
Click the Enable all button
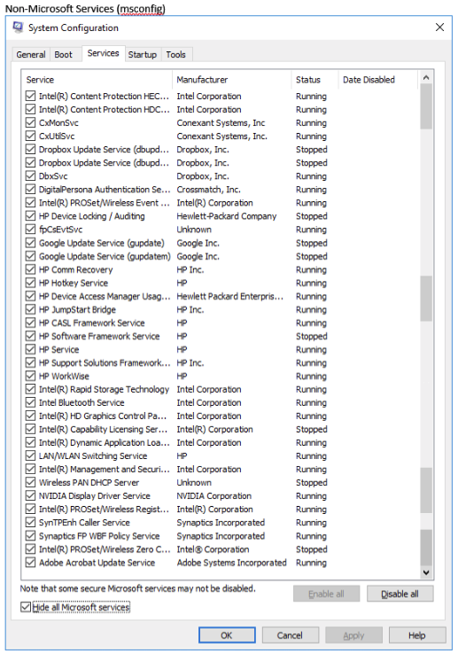[326, 594]
